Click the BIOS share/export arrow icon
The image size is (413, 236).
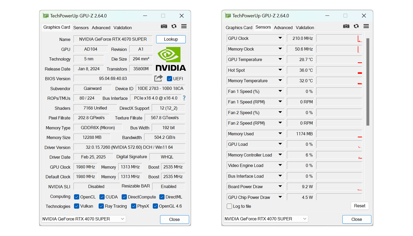click(x=158, y=78)
